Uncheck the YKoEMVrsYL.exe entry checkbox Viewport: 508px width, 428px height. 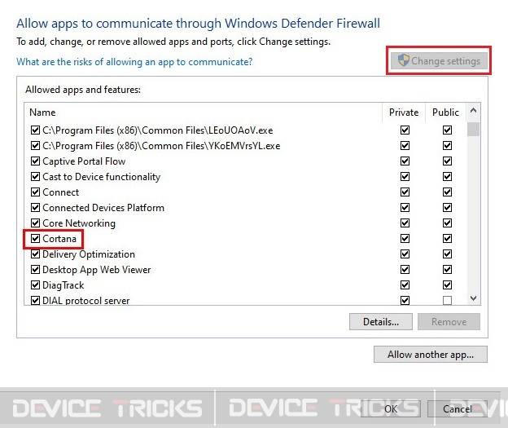(x=35, y=146)
